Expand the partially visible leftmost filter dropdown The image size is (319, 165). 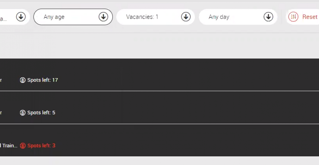coord(15,17)
